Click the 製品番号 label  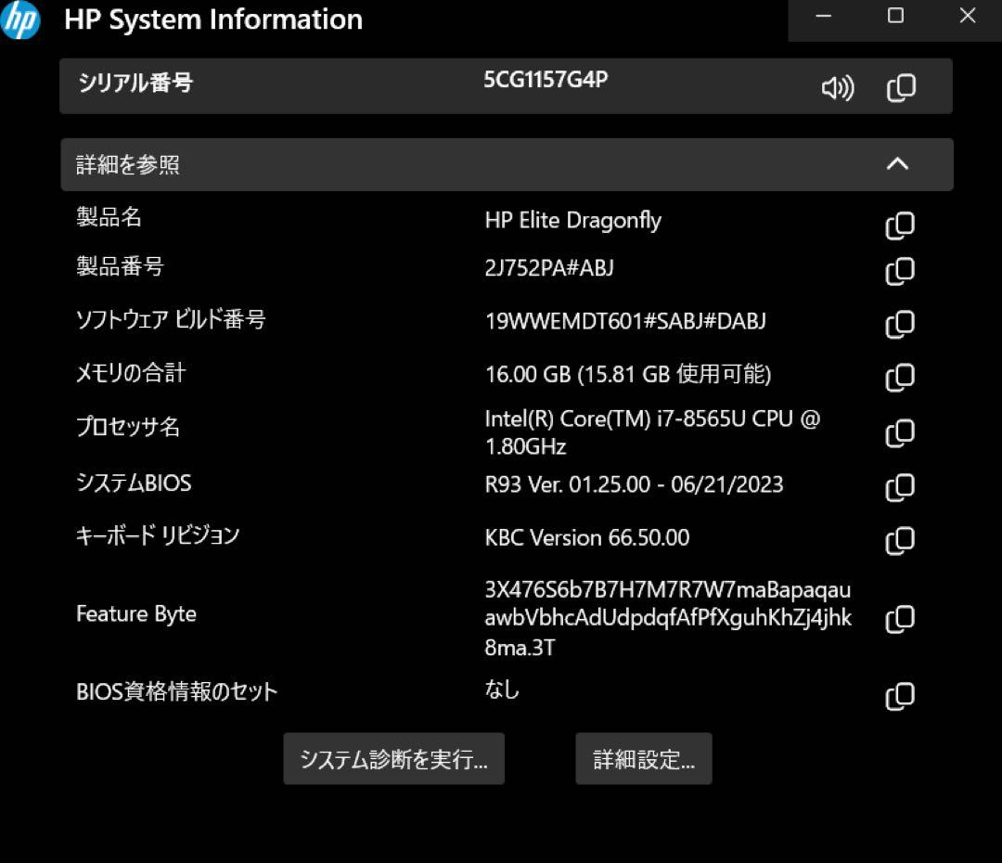(120, 266)
